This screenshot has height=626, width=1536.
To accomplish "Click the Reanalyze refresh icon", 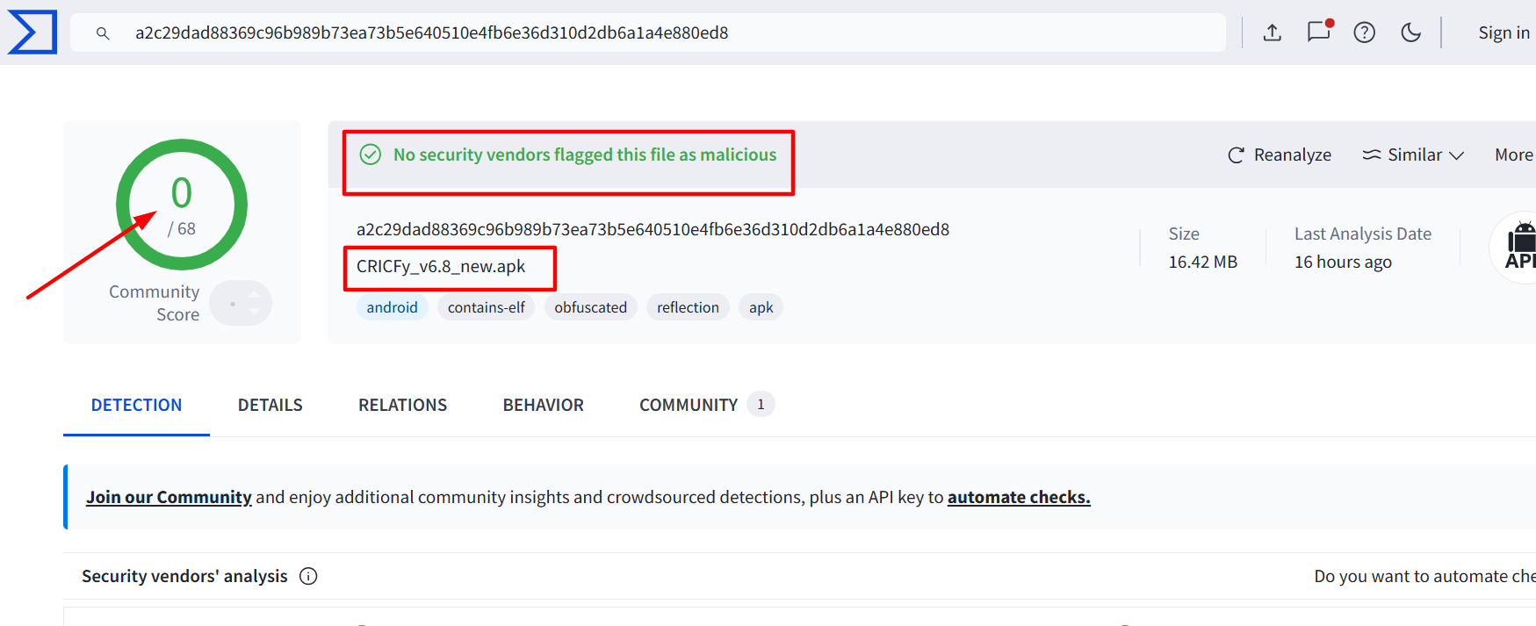I will (x=1236, y=155).
